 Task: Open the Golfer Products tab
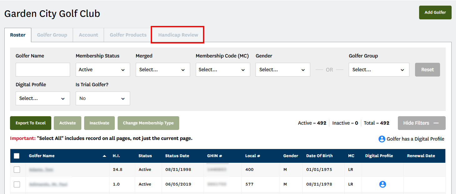coord(128,35)
